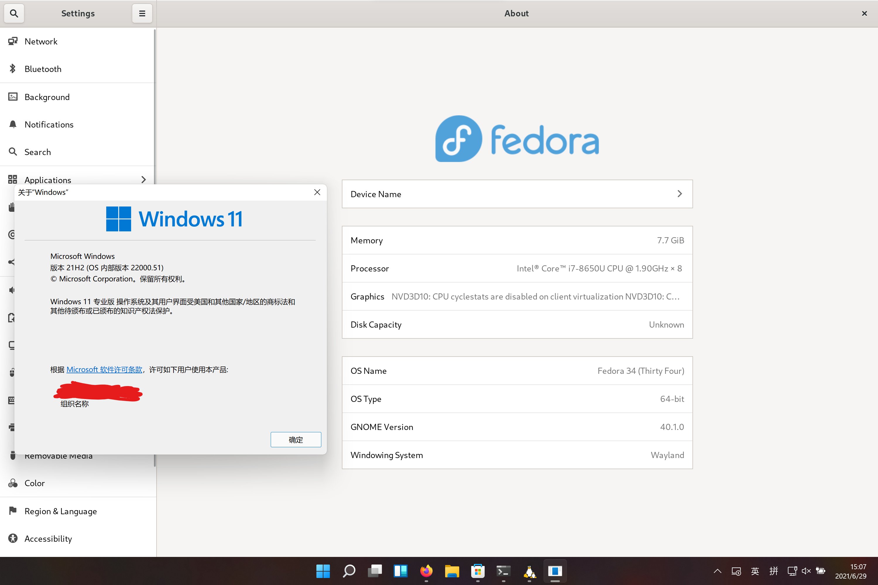
Task: Click the 英 input language indicator
Action: (755, 571)
